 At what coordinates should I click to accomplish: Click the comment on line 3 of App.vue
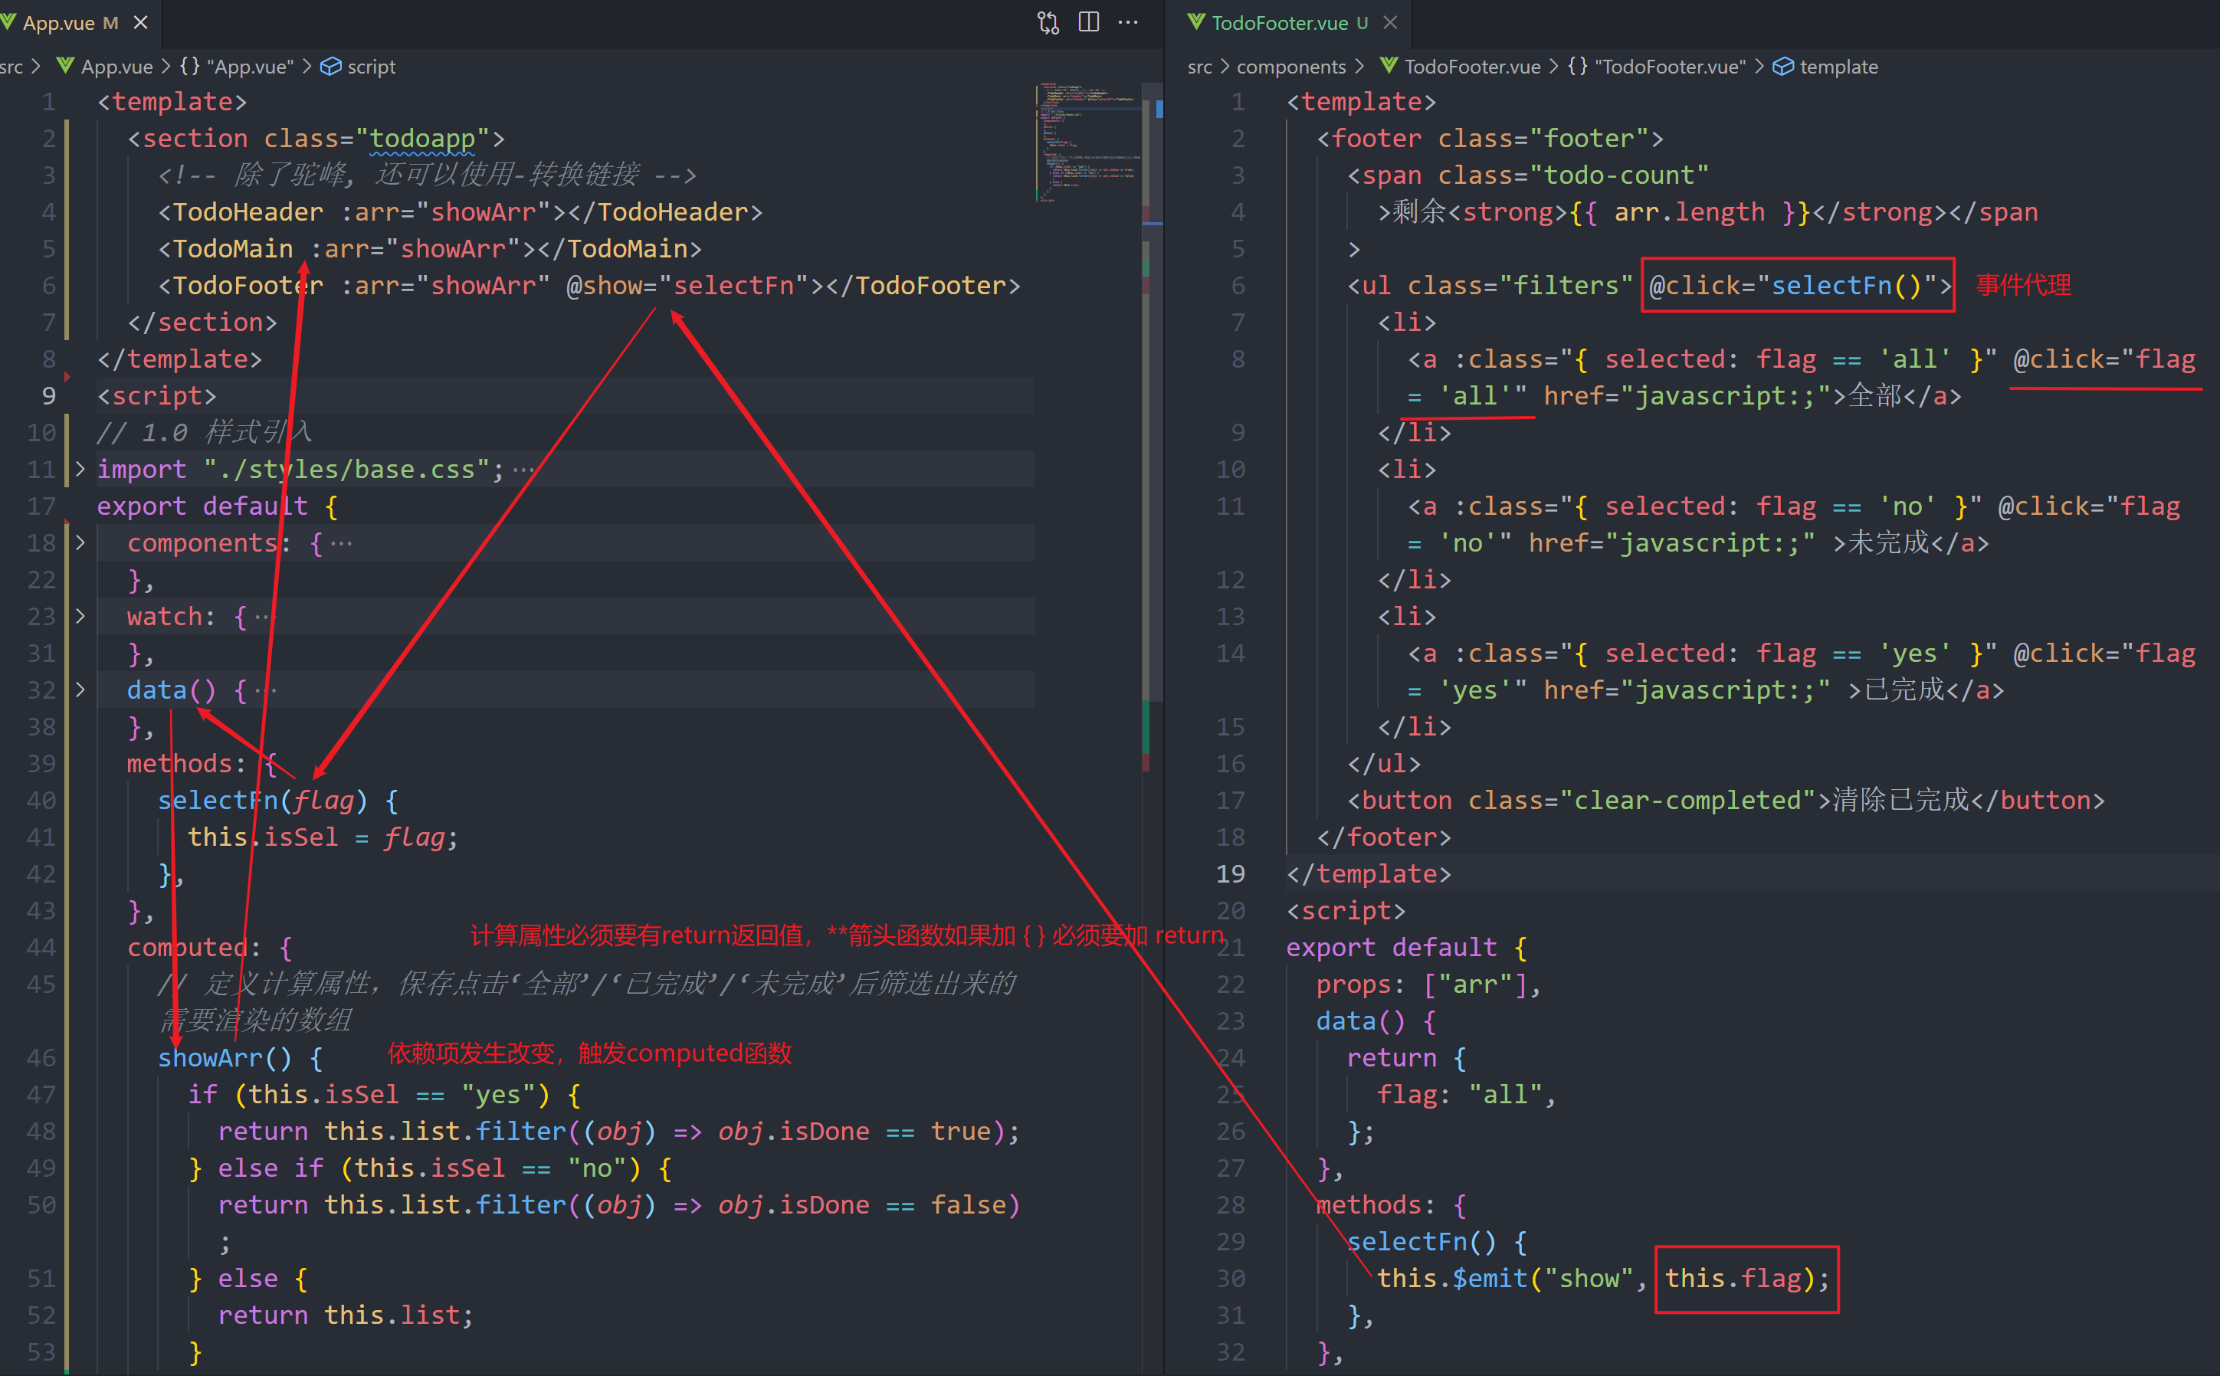coord(427,175)
